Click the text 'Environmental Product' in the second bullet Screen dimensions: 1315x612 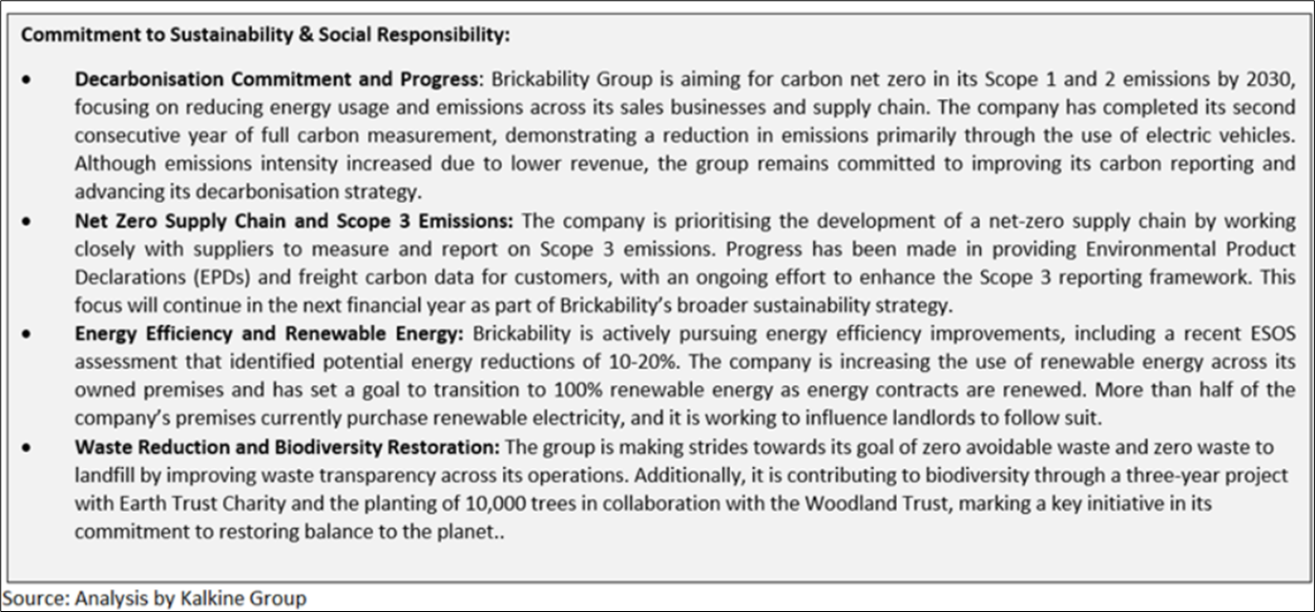click(1206, 250)
